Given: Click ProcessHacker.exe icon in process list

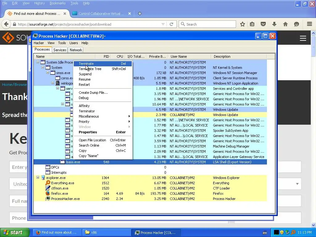Looking at the screenshot, I should pos(48,198).
